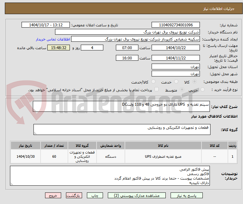Toggle the اسناد خزانه اسلامی payment checkbox
Image resolution: width=243 pixels, height=204 pixels.
point(156,89)
